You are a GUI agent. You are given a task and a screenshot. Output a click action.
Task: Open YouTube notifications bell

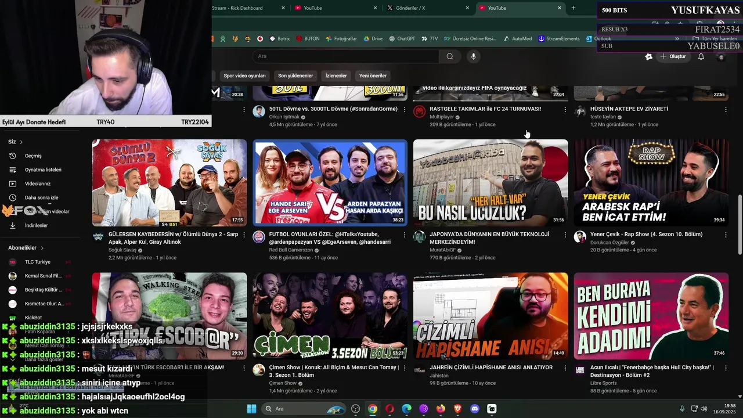[x=701, y=56]
